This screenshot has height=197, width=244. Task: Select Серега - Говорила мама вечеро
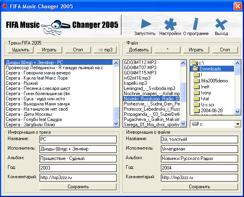59,73
